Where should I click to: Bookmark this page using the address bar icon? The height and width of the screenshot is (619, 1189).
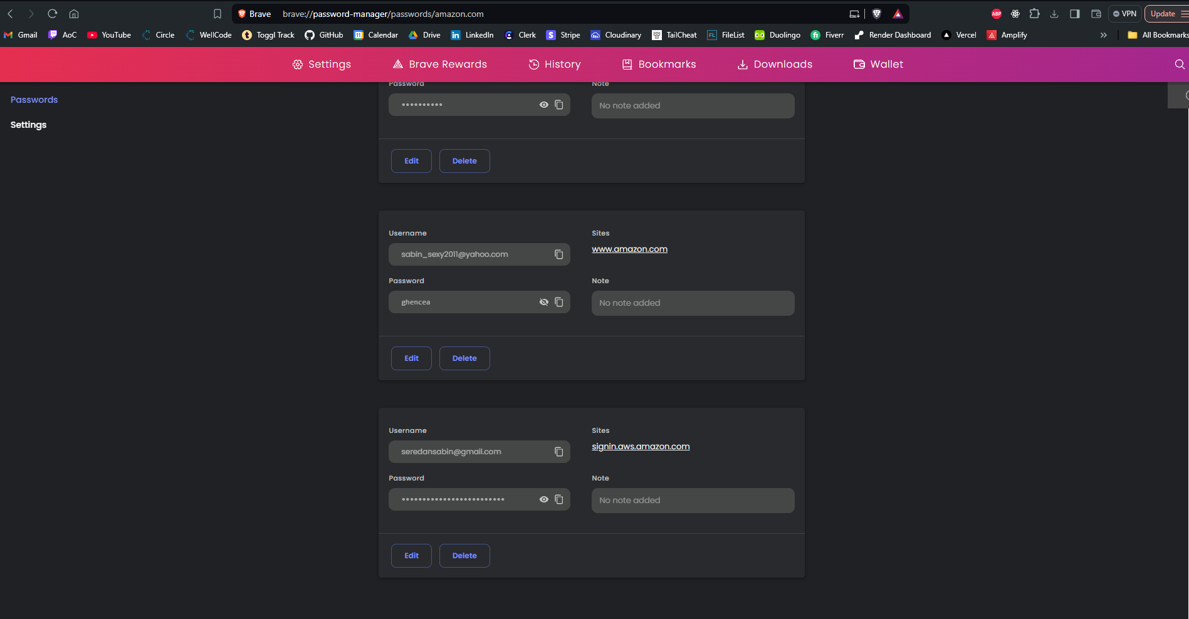217,14
